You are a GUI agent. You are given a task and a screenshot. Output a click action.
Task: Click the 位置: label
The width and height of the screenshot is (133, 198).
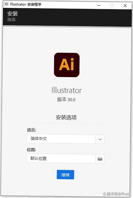tap(31, 150)
